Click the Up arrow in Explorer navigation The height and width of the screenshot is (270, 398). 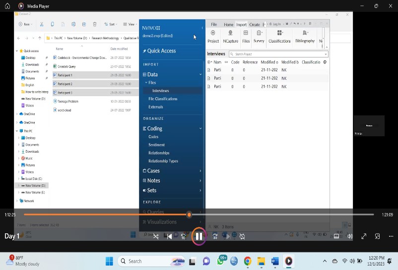pyautogui.click(x=40, y=38)
